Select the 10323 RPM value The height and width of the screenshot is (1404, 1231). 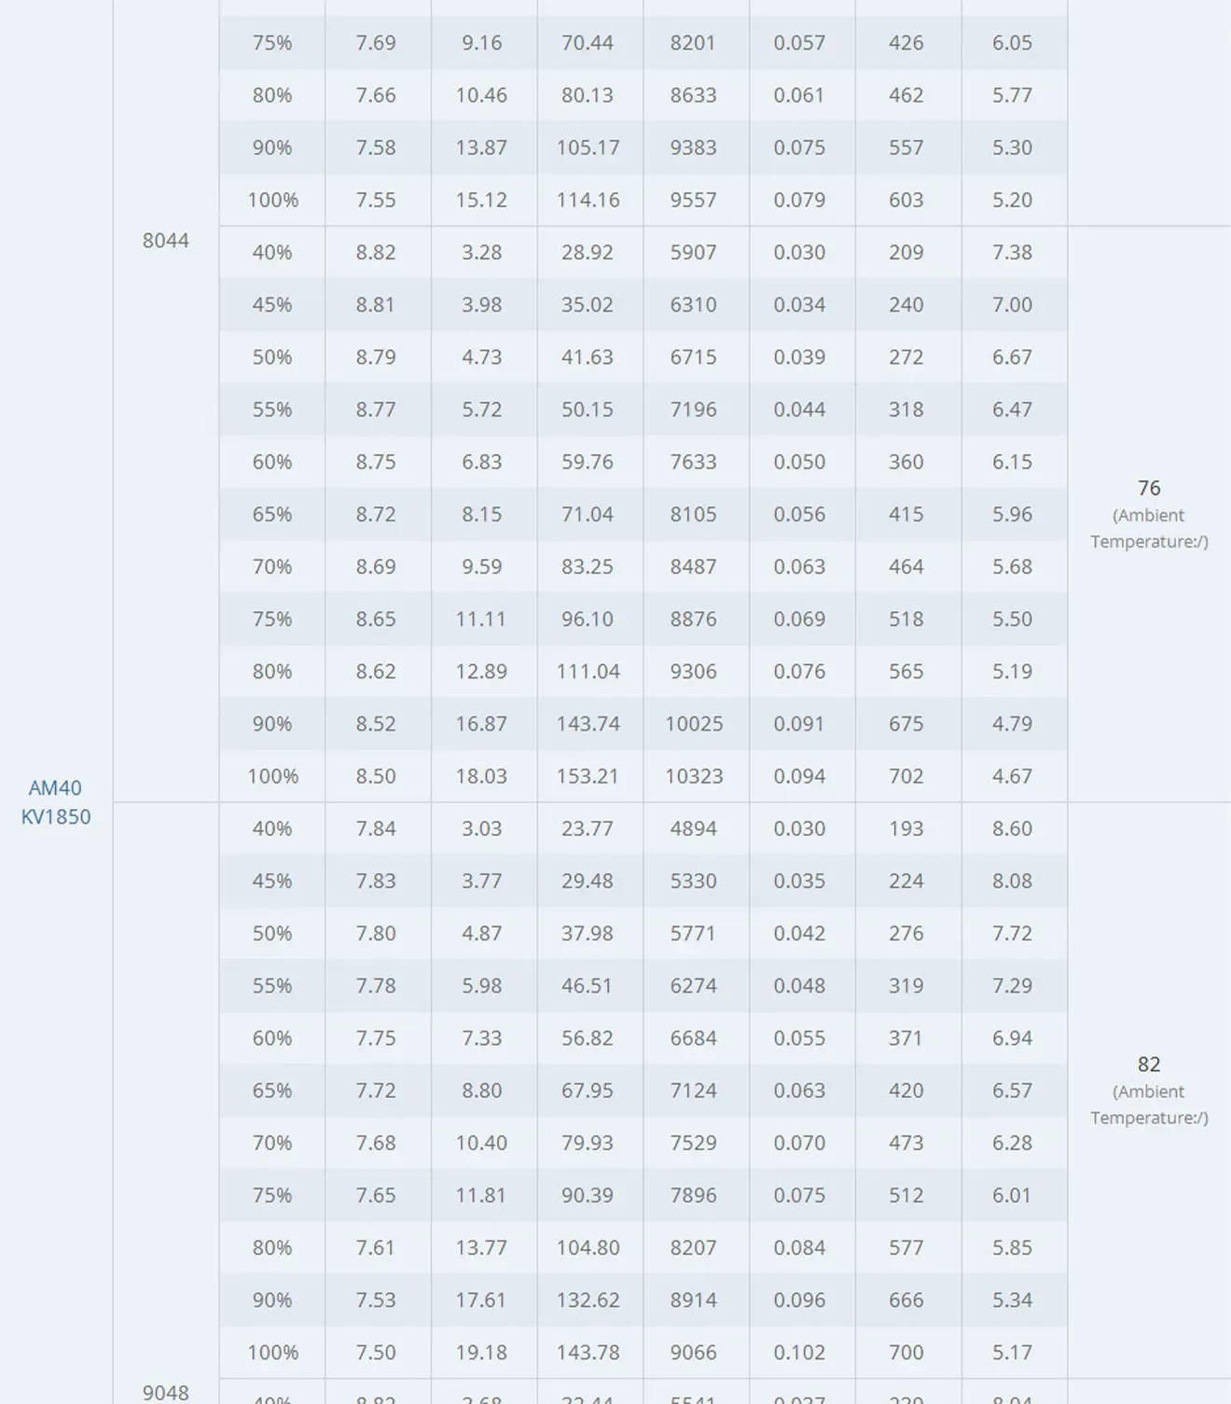click(x=694, y=776)
